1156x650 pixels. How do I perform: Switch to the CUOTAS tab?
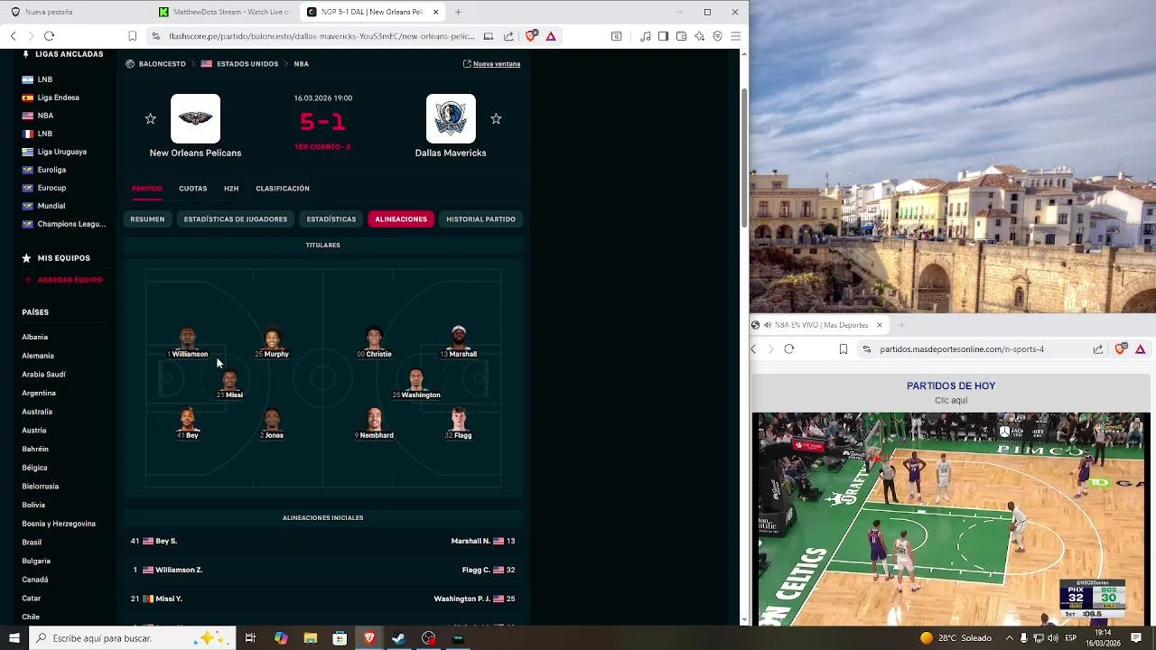[192, 189]
